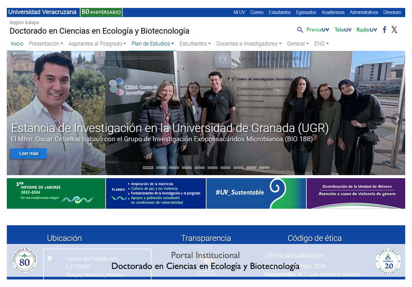Expand the Presentación dropdown menu
The height and width of the screenshot is (287, 412).
point(46,44)
